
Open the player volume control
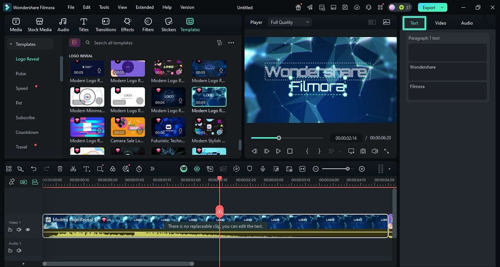pyautogui.click(x=375, y=151)
